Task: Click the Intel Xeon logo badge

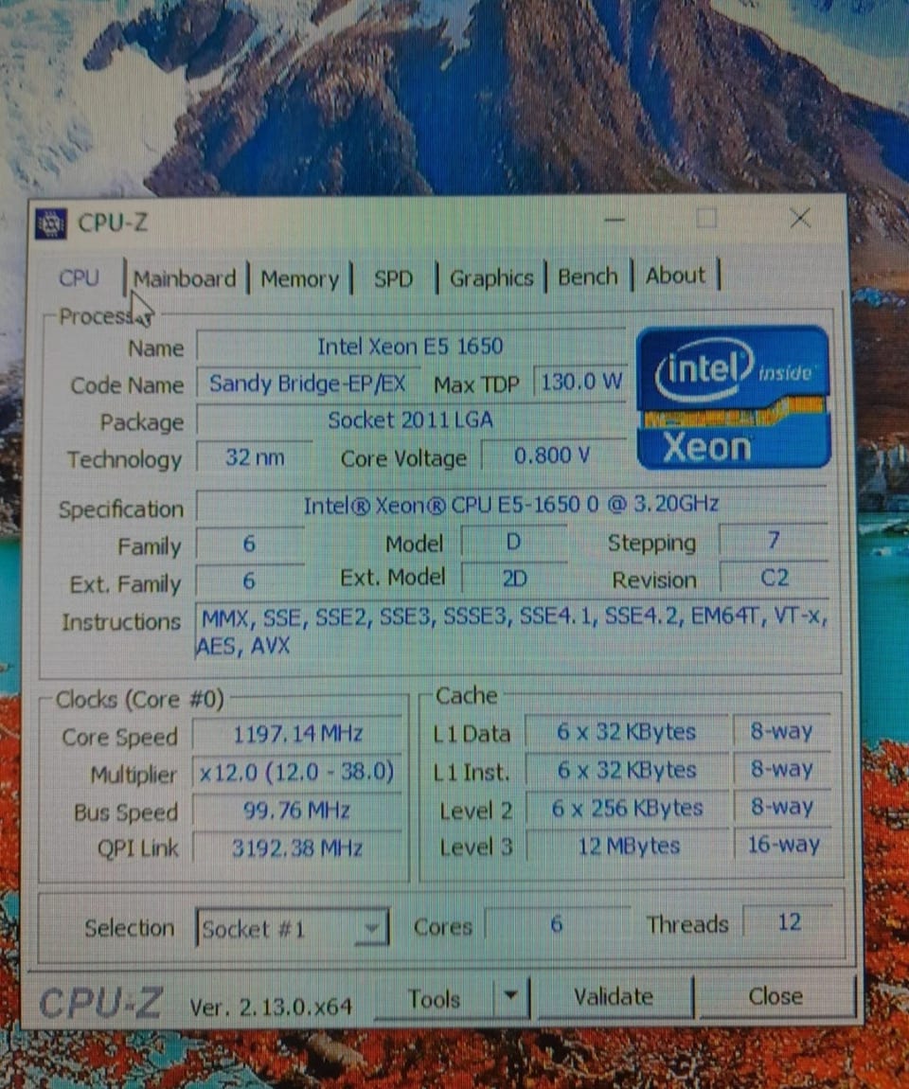Action: [x=733, y=398]
